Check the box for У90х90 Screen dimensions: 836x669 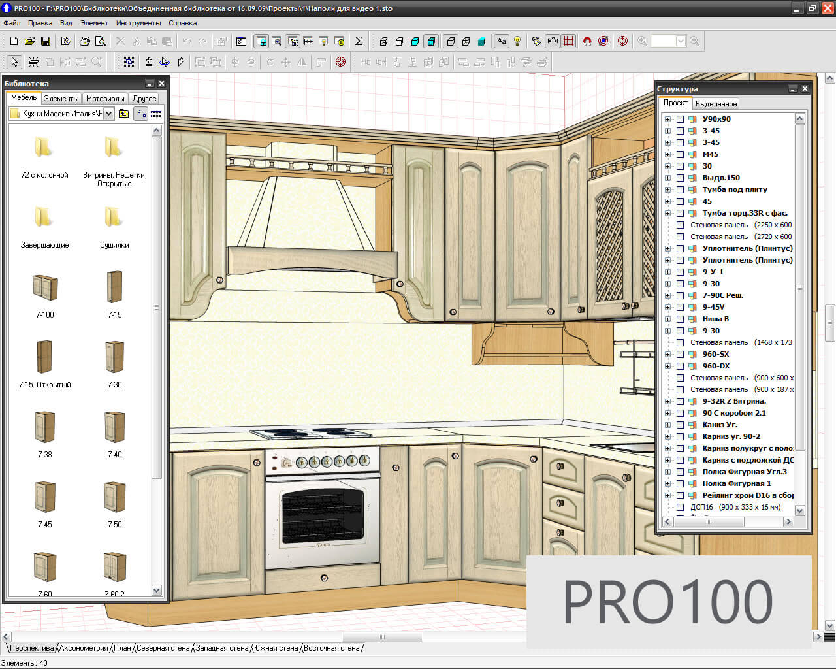click(680, 120)
